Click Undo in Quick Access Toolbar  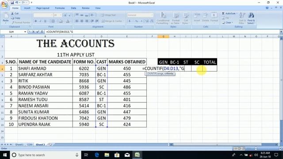(17, 3)
